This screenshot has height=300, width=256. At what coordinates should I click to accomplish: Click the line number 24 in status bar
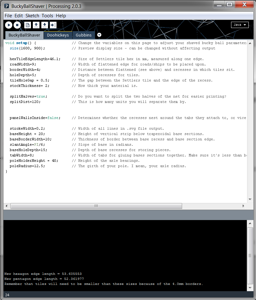(7, 295)
